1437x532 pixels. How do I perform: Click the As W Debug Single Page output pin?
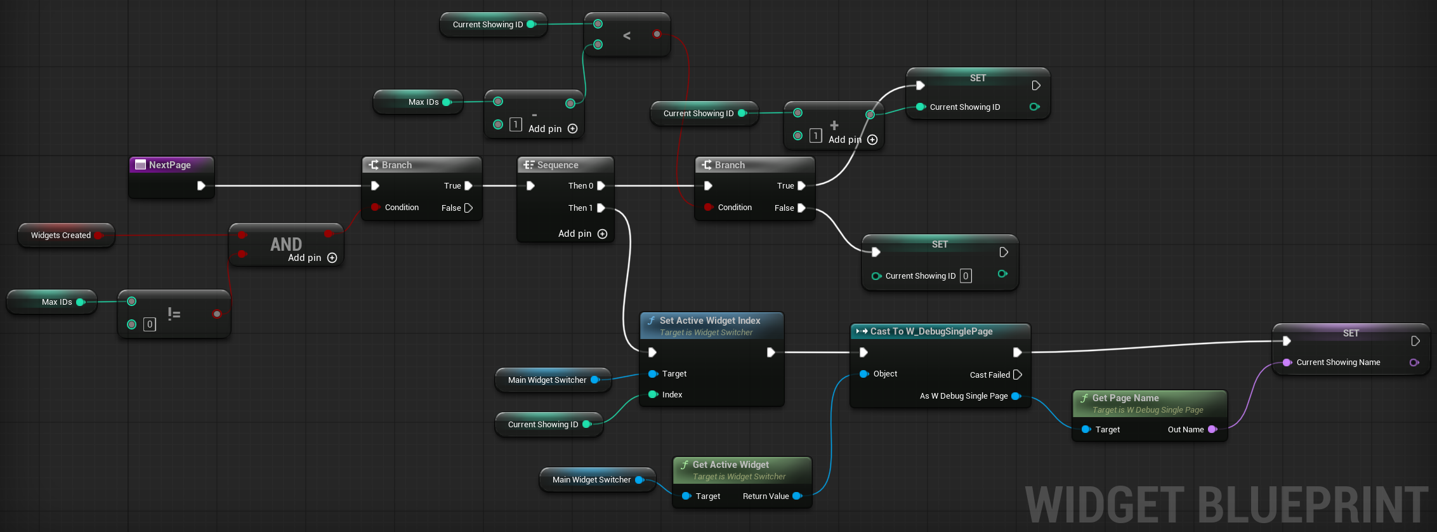coord(1016,396)
